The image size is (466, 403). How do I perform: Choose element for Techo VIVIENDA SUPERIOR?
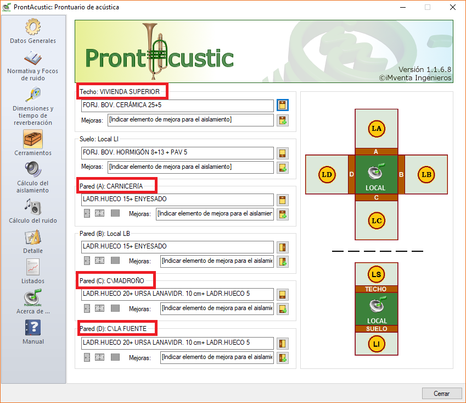(x=282, y=105)
